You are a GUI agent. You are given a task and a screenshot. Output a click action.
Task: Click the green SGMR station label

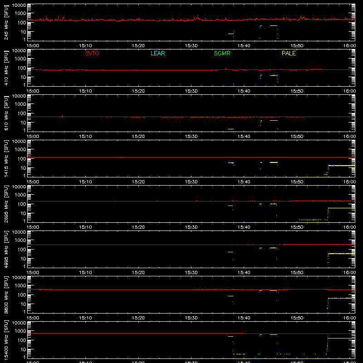click(222, 53)
